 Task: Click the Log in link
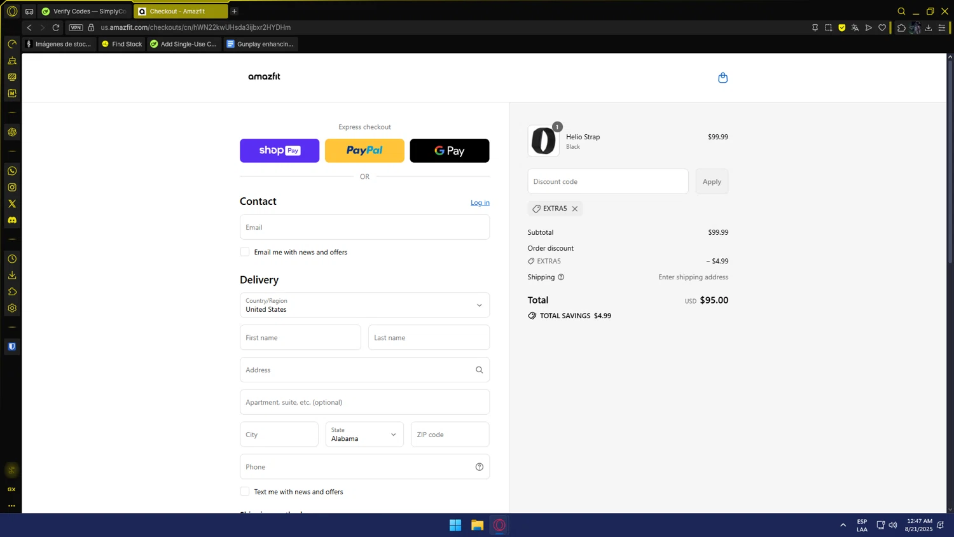(x=480, y=202)
